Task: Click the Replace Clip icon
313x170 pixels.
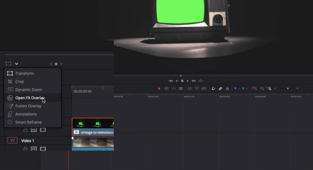Action: [204, 88]
